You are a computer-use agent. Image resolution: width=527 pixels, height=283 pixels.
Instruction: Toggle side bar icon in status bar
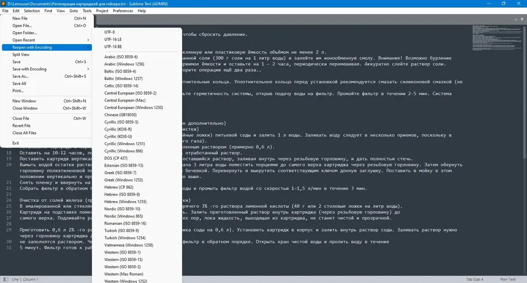click(6, 279)
